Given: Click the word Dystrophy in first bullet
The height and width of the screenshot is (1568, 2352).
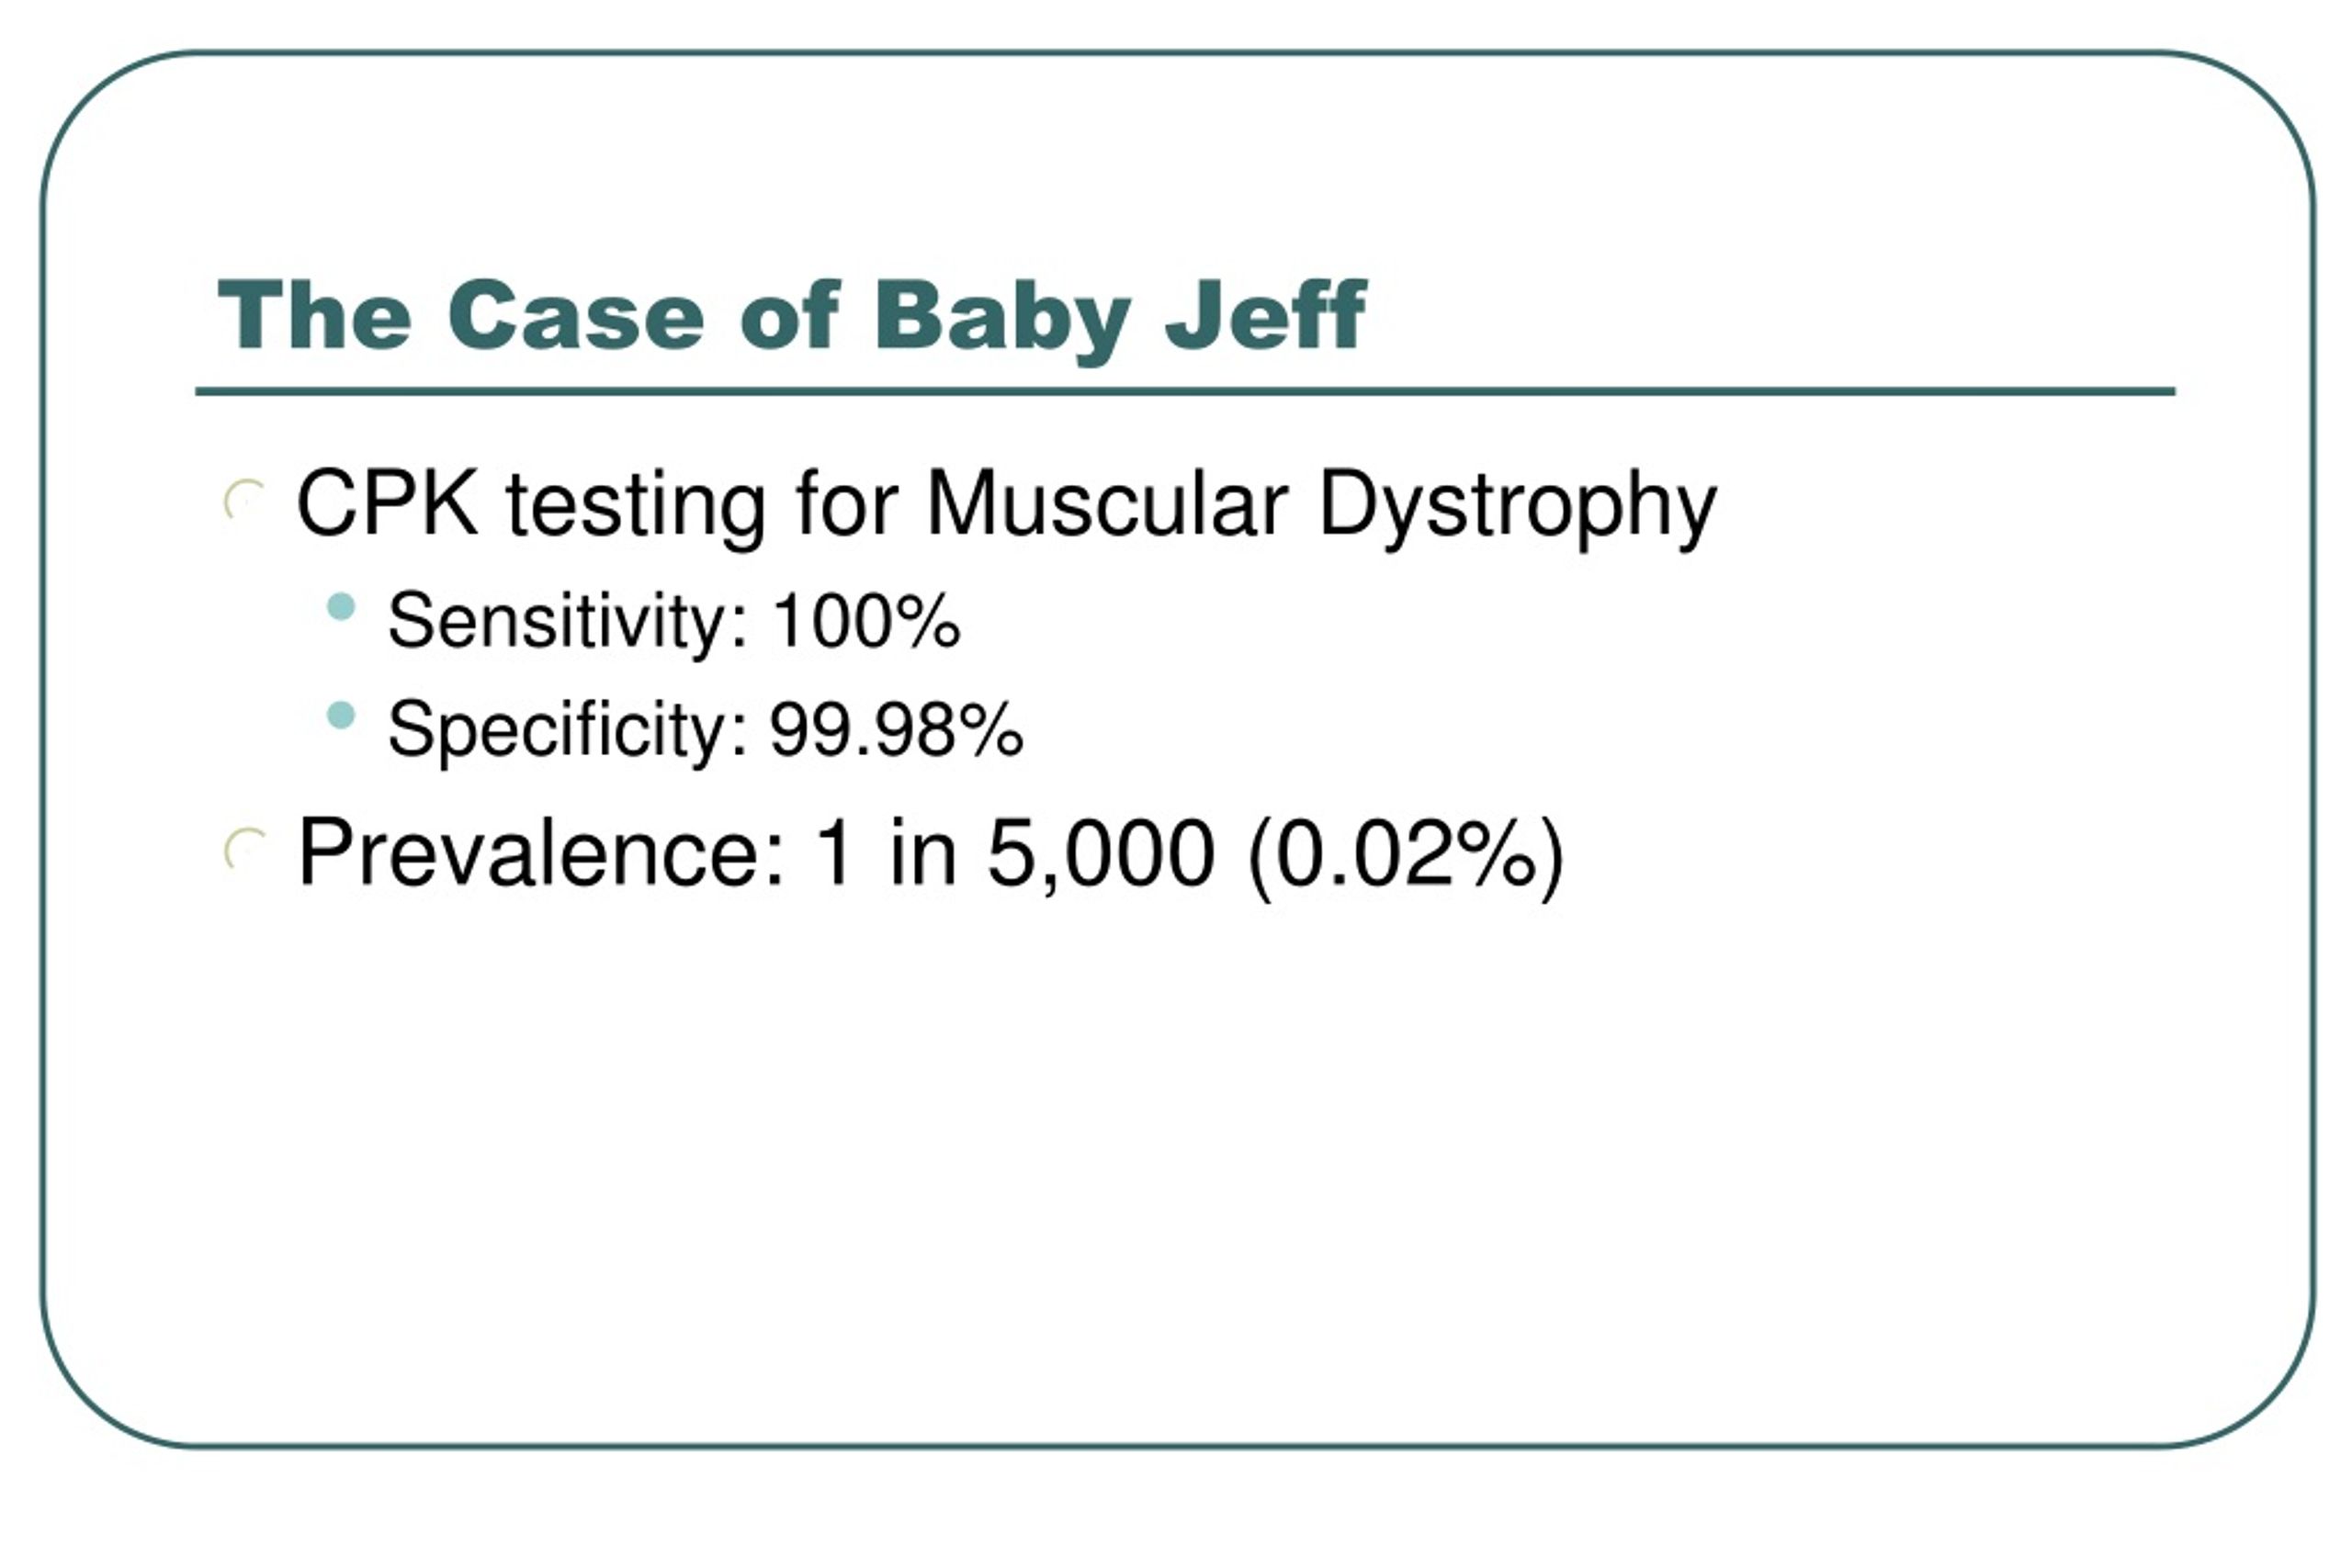Looking at the screenshot, I should (1517, 508).
